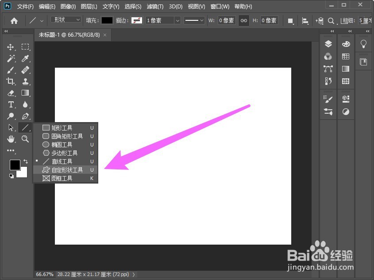374x280 pixels.
Task: Open the Patterns panel icon
Action: click(x=346, y=81)
